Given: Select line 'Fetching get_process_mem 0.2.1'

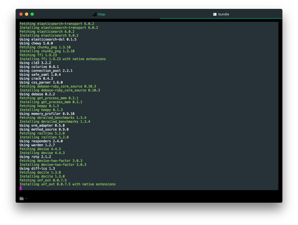Looking at the screenshot, I should 49,98.
